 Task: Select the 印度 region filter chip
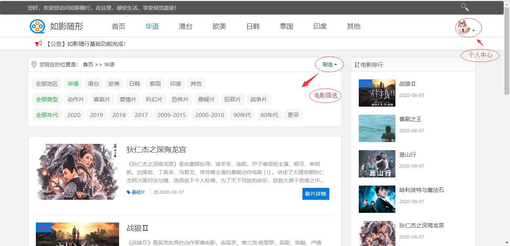point(176,83)
